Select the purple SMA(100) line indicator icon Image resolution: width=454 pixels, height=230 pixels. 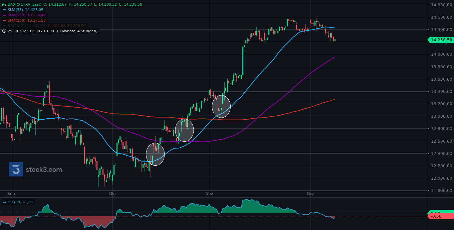(x=4, y=15)
